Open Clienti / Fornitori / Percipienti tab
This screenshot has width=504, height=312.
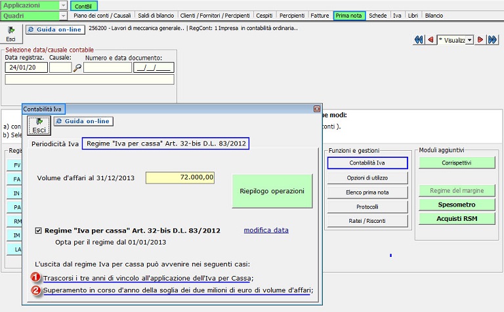[x=215, y=16]
